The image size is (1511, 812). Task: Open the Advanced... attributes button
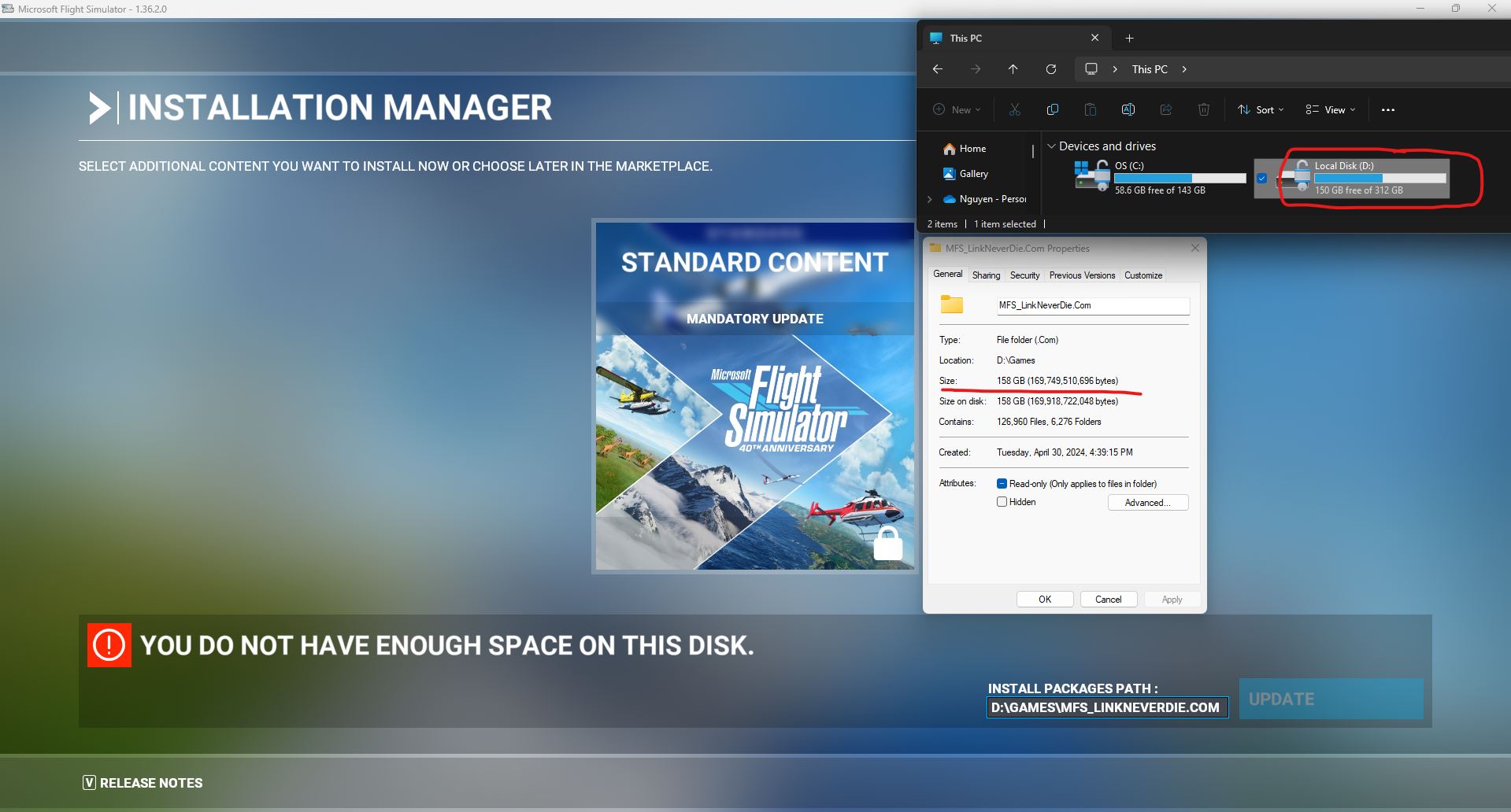tap(1147, 503)
